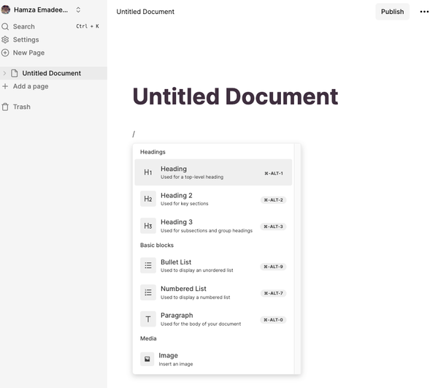This screenshot has height=388, width=438.
Task: Click the Headings section label
Action: click(153, 152)
